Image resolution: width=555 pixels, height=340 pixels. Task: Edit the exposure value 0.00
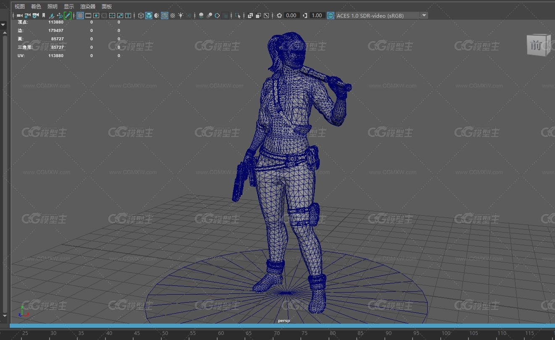pos(291,16)
